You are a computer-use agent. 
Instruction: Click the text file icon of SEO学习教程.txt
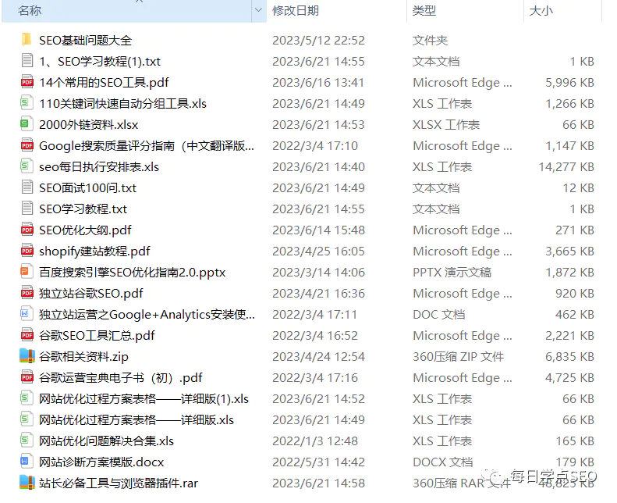coord(27,209)
